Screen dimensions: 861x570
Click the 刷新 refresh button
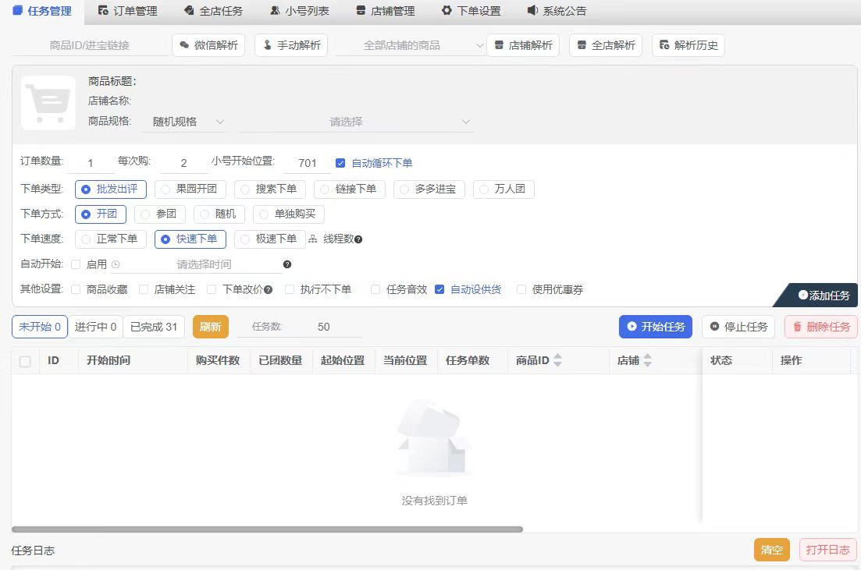pos(210,327)
